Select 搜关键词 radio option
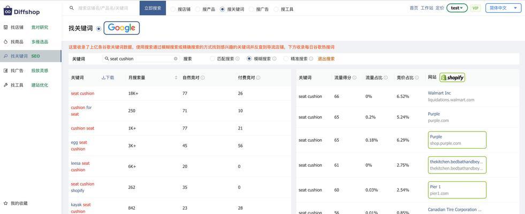525x214 pixels. pyautogui.click(x=222, y=10)
